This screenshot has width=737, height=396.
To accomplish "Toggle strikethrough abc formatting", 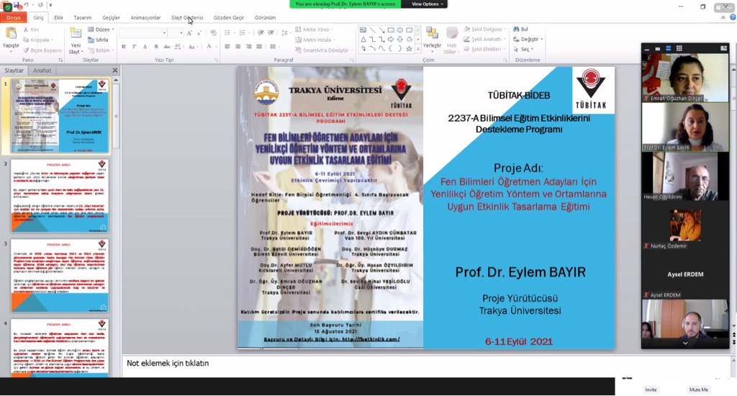I will point(167,47).
